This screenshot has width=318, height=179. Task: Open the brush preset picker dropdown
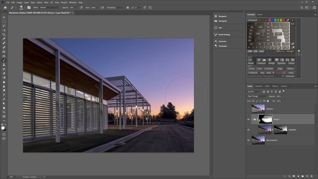(x=25, y=7)
